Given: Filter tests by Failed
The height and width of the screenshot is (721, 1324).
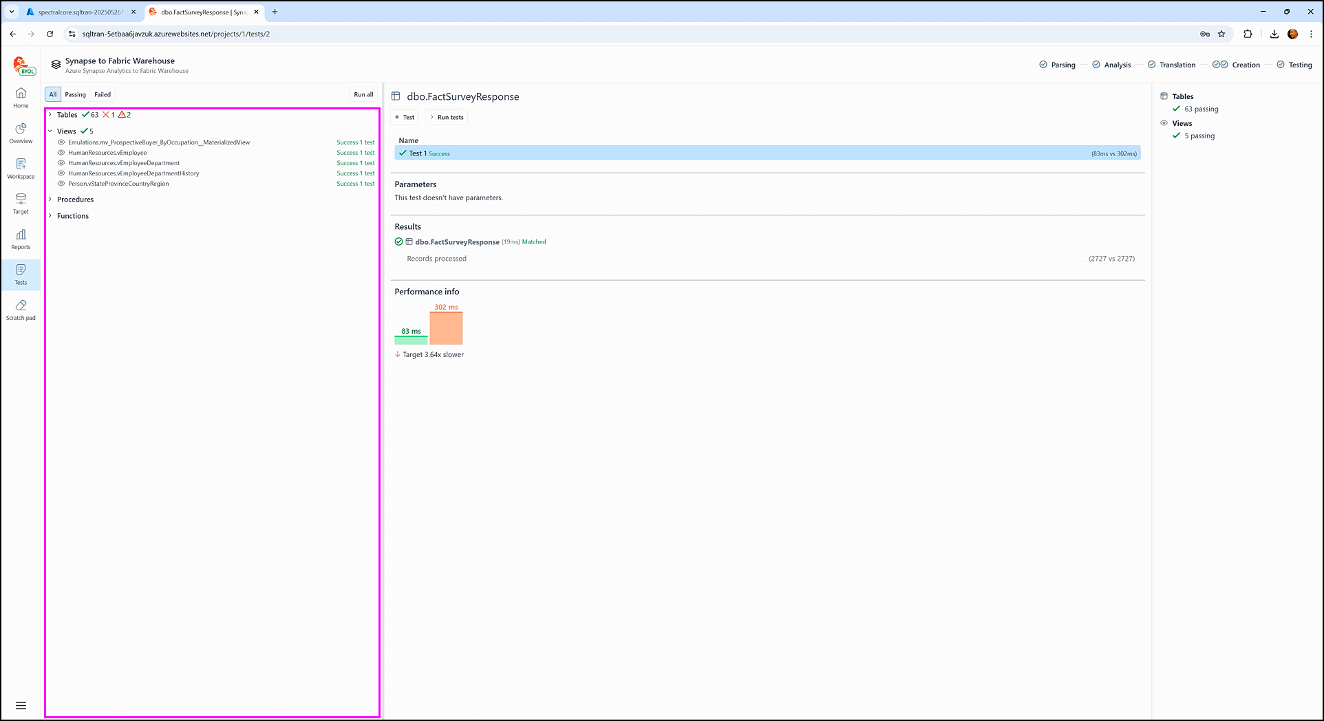Looking at the screenshot, I should pos(103,95).
